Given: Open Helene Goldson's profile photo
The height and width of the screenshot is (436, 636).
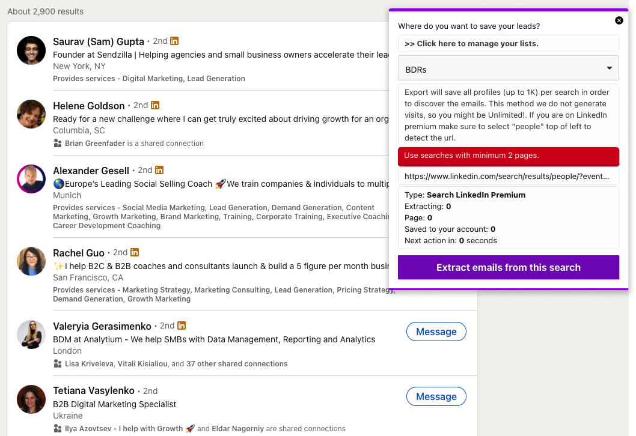Looking at the screenshot, I should 31,114.
